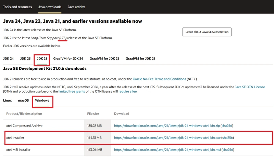This screenshot has height=157, width=274.
Task: Select the Java downloads nav tab
Action: [50, 7]
